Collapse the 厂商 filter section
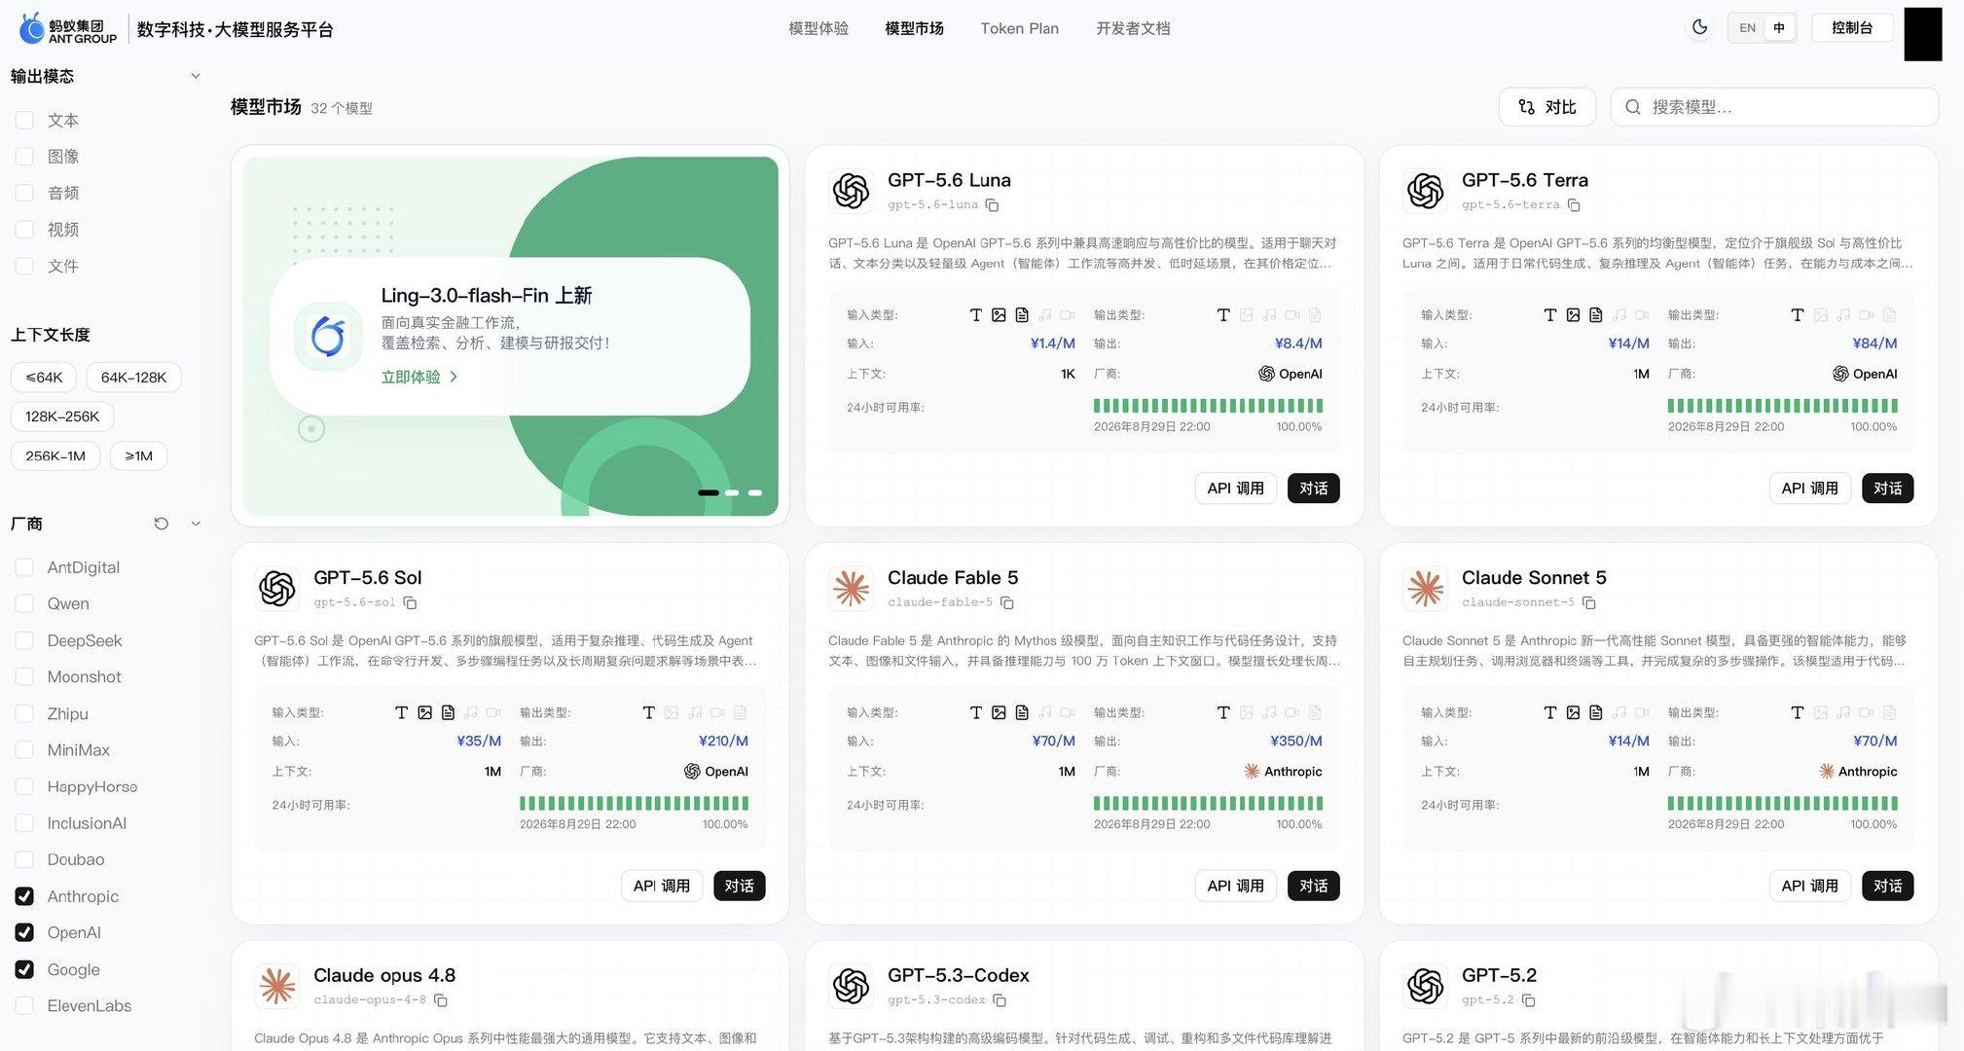 pos(196,524)
